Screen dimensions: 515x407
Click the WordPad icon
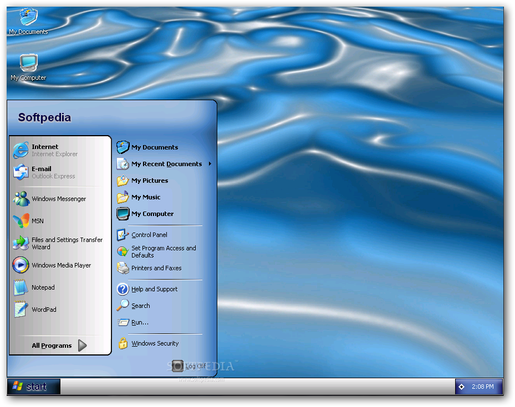click(21, 310)
